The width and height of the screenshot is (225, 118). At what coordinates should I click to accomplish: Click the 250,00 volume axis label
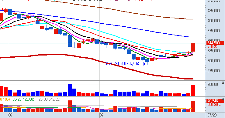[213, 85]
